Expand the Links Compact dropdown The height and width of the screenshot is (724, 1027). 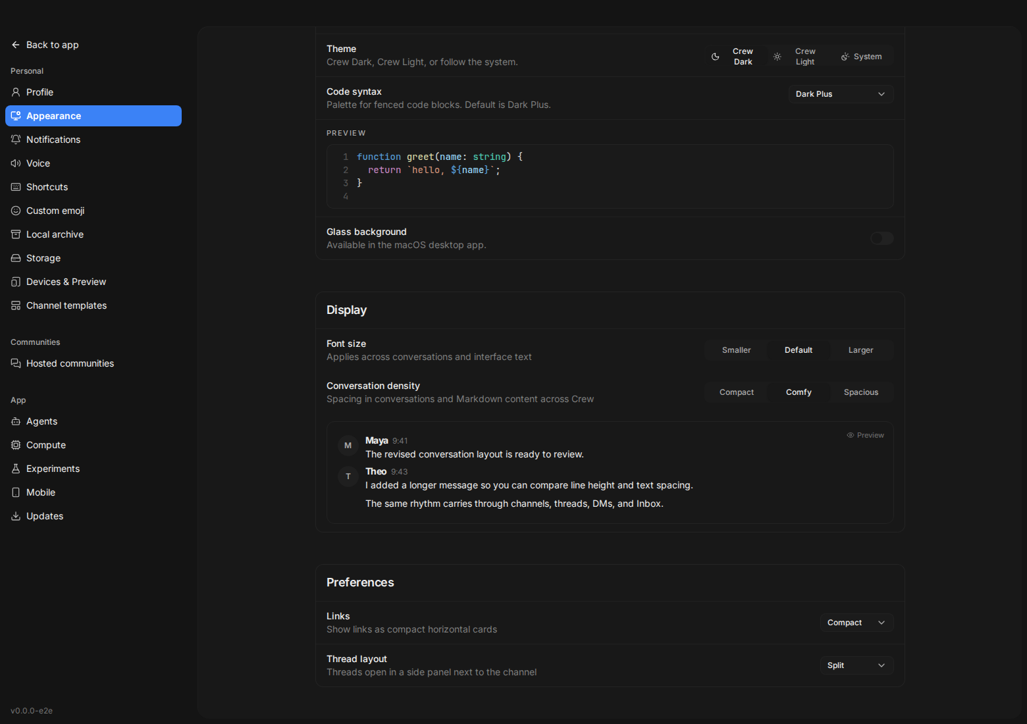856,623
